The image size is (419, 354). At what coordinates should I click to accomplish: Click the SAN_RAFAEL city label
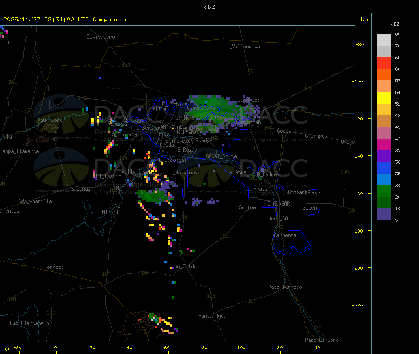coord(171,127)
